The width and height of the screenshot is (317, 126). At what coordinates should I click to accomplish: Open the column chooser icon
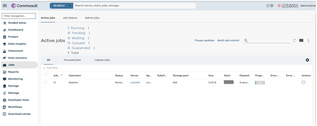pyautogui.click(x=301, y=41)
